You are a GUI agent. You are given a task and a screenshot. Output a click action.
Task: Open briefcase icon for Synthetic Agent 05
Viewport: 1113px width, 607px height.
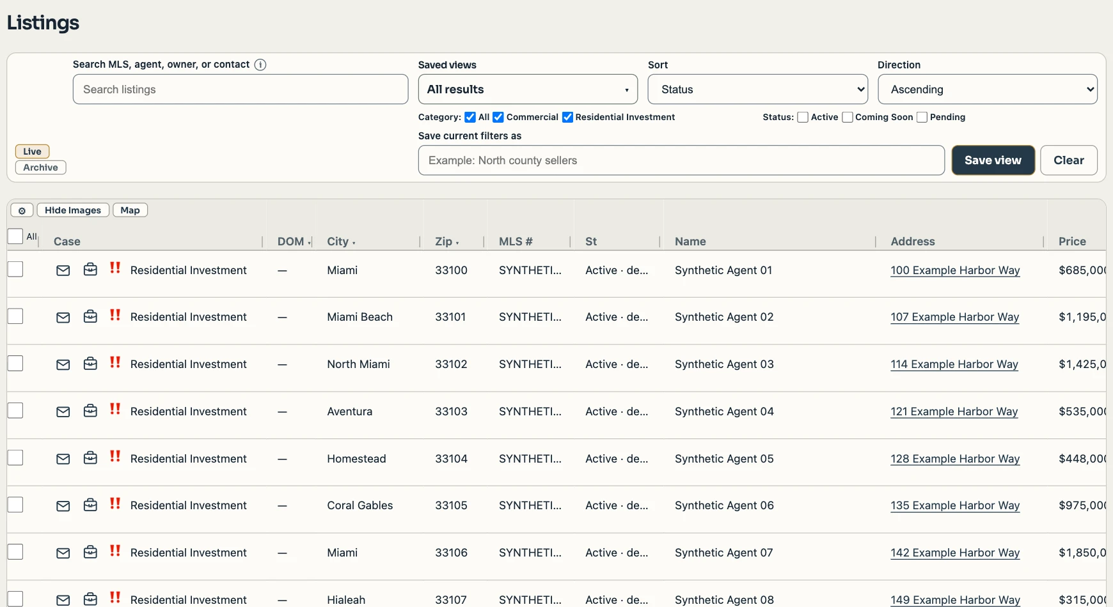[90, 458]
